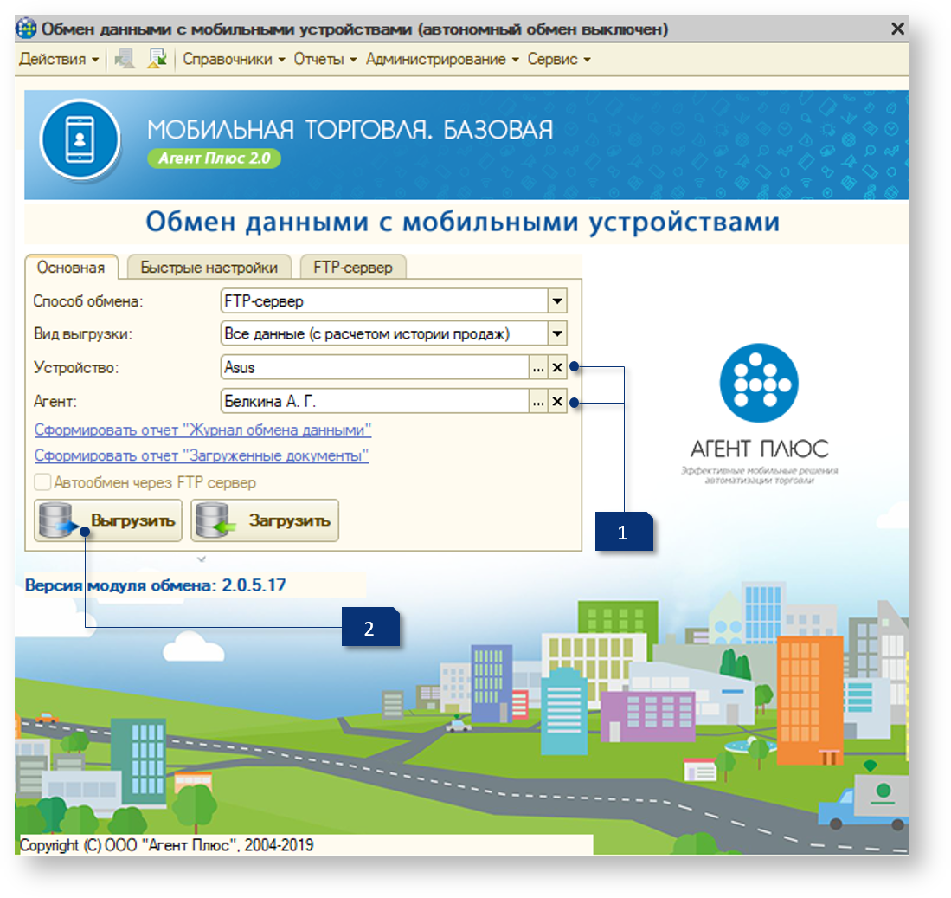Clear the Агент field with X button
This screenshot has height=898, width=951.
(x=557, y=402)
